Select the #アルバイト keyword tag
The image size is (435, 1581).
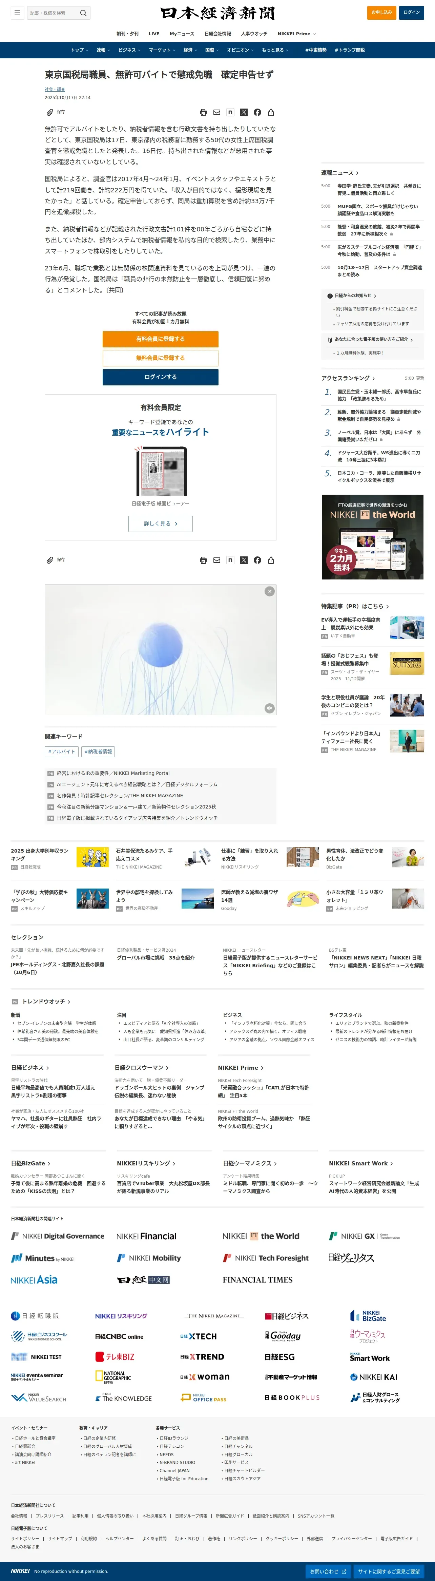61,752
